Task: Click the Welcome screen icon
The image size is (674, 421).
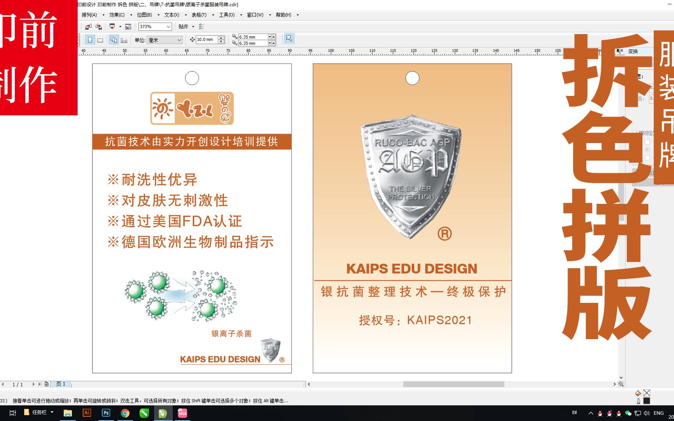Action: coord(128,27)
